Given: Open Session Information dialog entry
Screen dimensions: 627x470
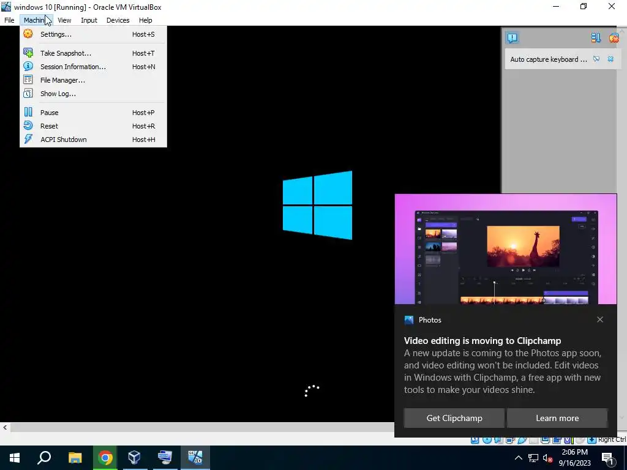Looking at the screenshot, I should (x=93, y=67).
